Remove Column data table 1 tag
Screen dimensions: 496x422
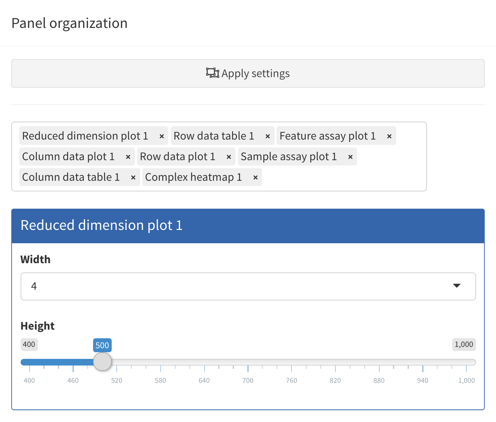point(133,177)
